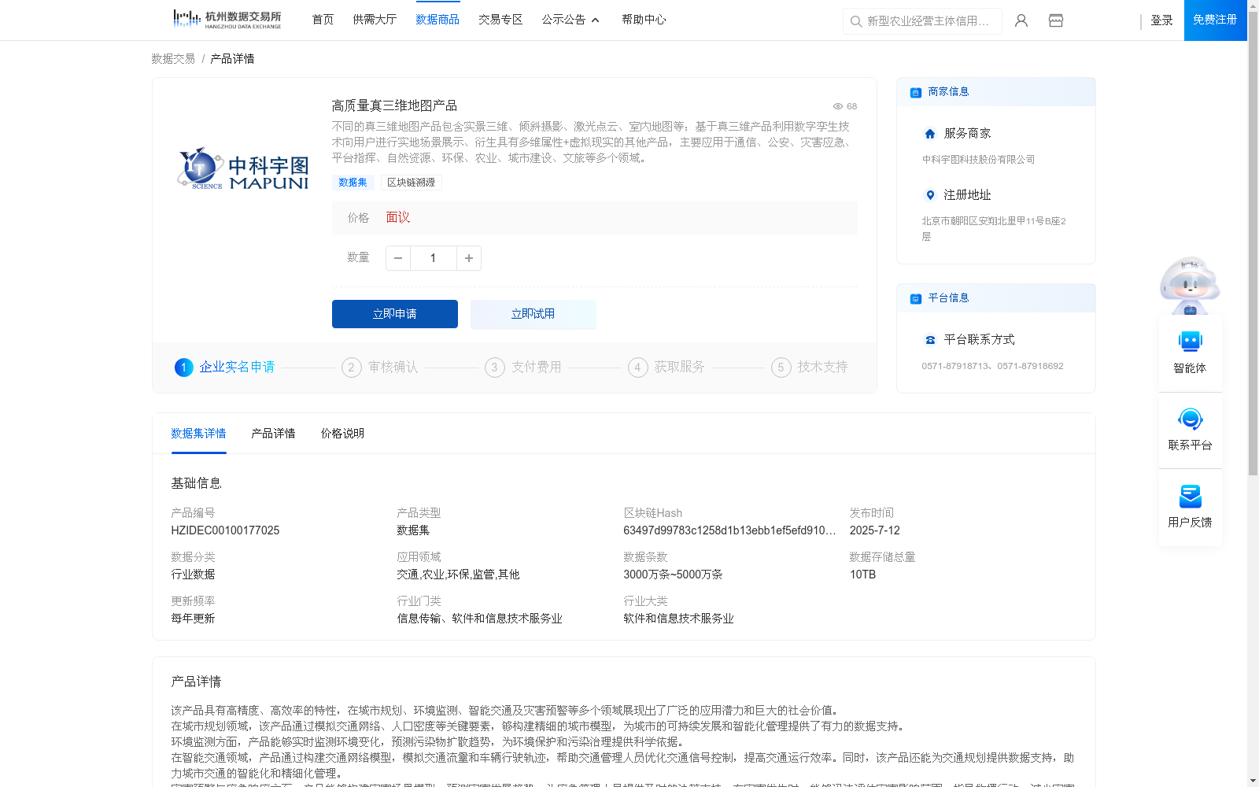Click the 商家信息 panel header icon
This screenshot has height=787, width=1259.
click(916, 92)
